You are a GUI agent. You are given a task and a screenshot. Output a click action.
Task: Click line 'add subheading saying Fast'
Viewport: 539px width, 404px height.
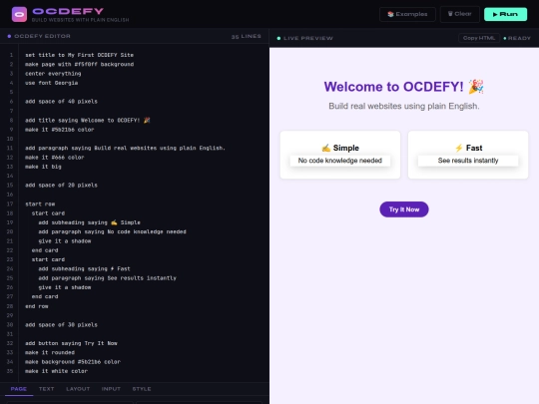(84, 269)
